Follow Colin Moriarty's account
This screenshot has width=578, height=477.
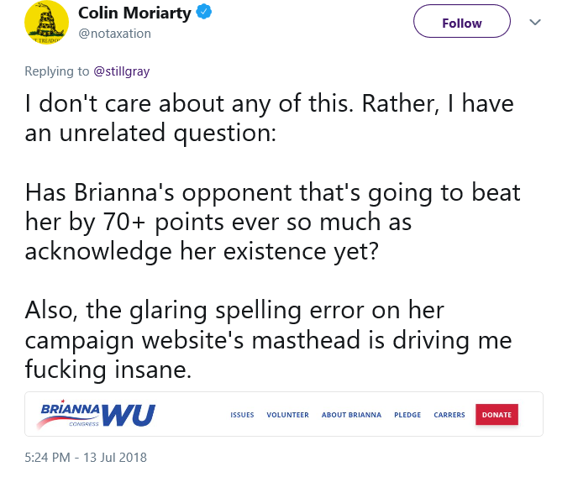click(x=462, y=21)
